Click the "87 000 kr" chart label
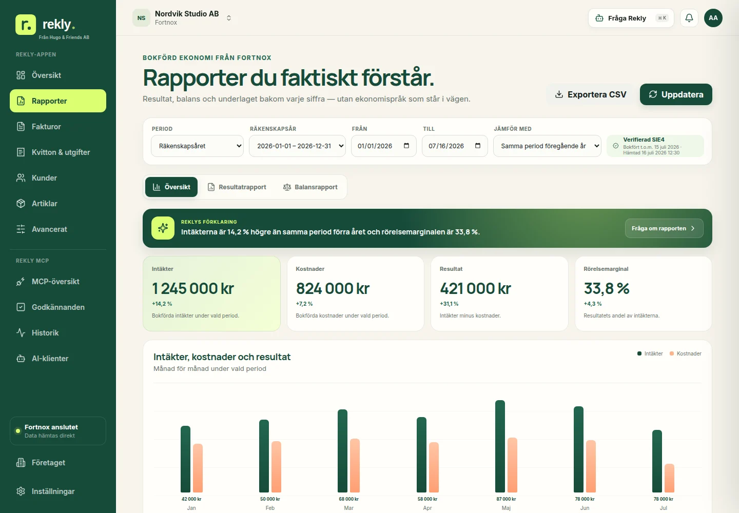 tap(506, 499)
